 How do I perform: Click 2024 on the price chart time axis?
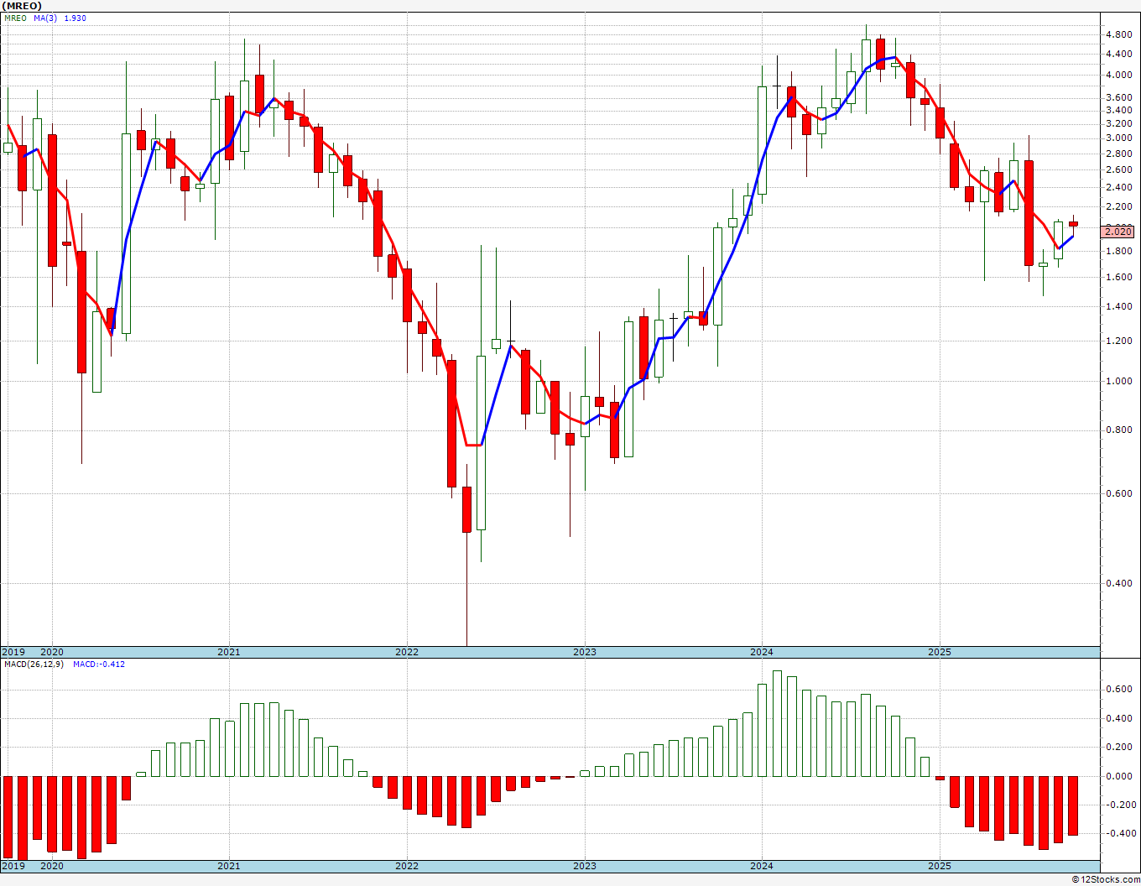click(x=762, y=652)
